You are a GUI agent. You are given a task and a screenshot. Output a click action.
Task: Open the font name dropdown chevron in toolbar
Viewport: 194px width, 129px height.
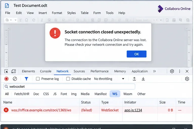(x=161, y=20)
